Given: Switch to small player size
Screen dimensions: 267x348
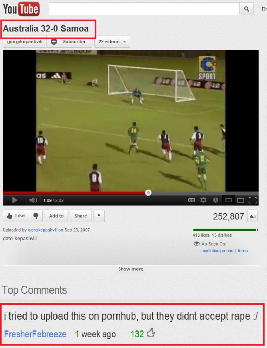Looking at the screenshot, I should tap(228, 200).
